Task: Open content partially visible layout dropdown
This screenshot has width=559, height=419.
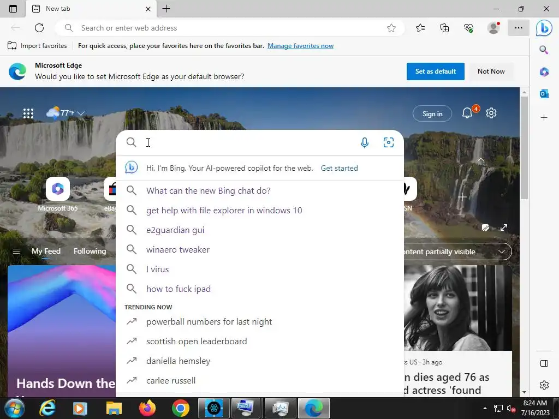Action: [x=457, y=252]
